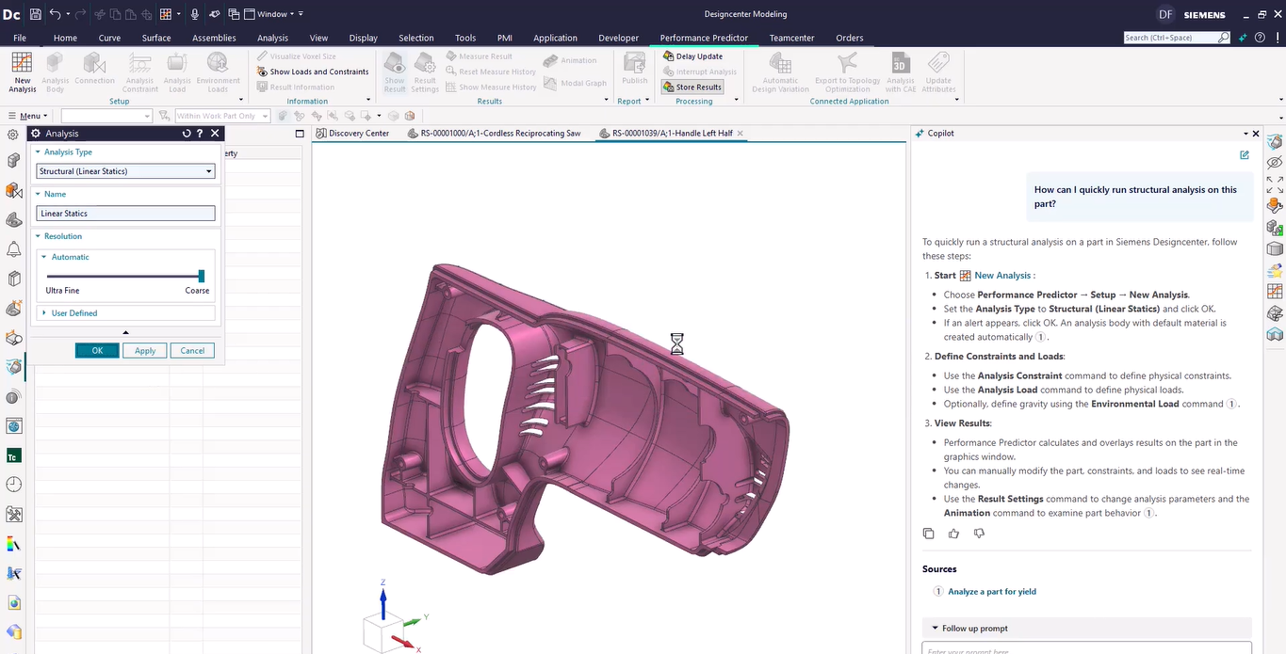The height and width of the screenshot is (654, 1286).
Task: Click the Delay Update command
Action: (x=692, y=56)
